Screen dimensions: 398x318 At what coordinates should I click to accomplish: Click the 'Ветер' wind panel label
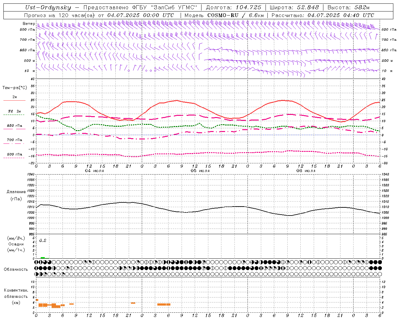click(29, 24)
